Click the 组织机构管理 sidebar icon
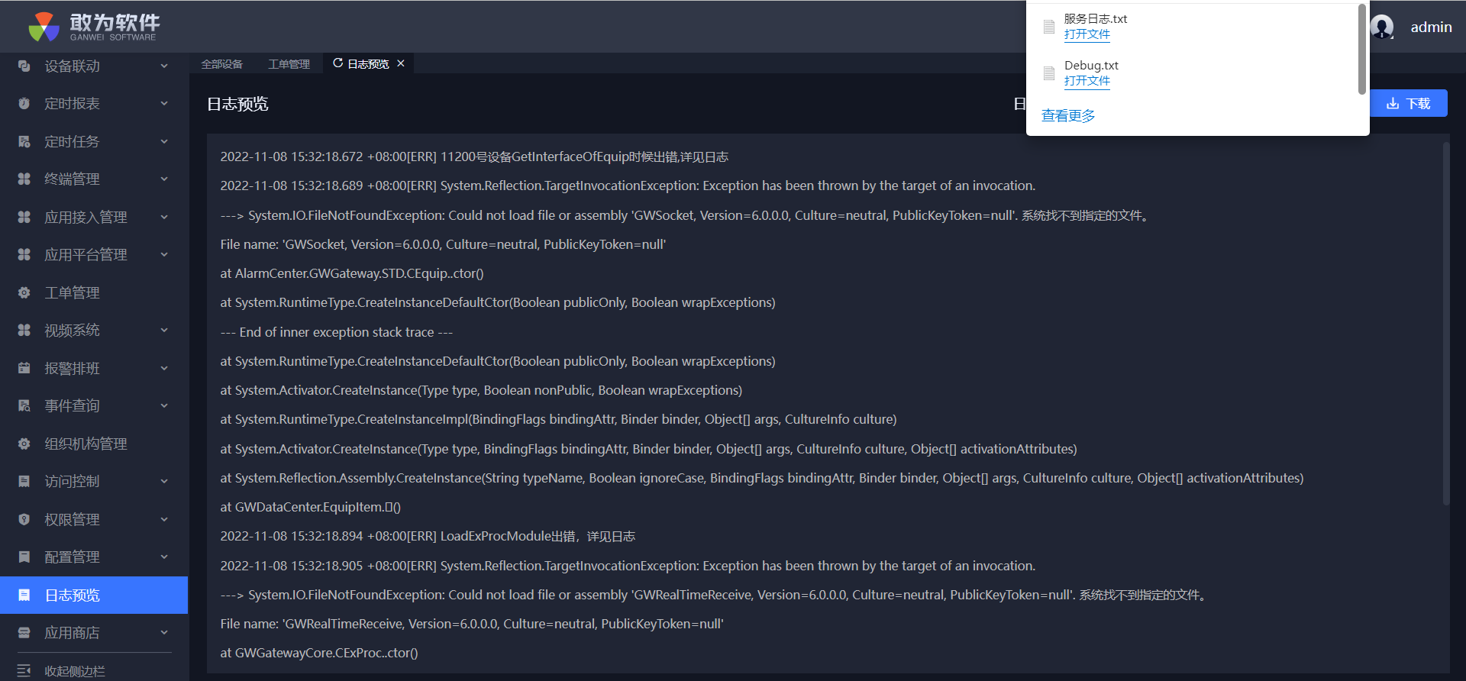Image resolution: width=1466 pixels, height=681 pixels. click(24, 444)
